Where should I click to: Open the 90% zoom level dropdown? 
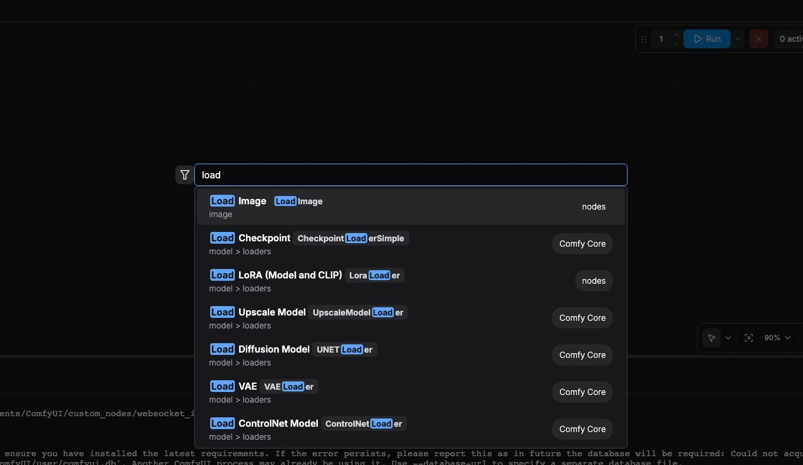tap(777, 338)
